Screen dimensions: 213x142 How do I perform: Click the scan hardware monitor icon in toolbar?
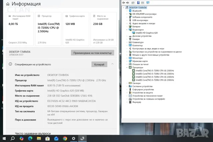(148, 3)
